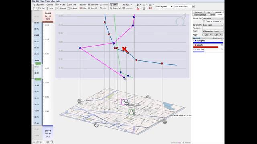257x144 pixels.
Task: Toggle Chart as numeric checkbox
Action: point(204,22)
